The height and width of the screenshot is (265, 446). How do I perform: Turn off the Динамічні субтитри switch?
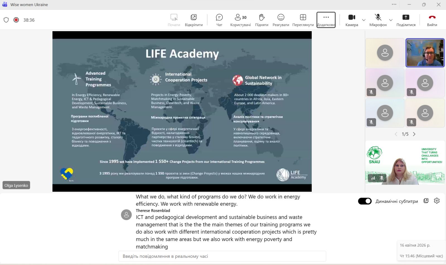365,201
